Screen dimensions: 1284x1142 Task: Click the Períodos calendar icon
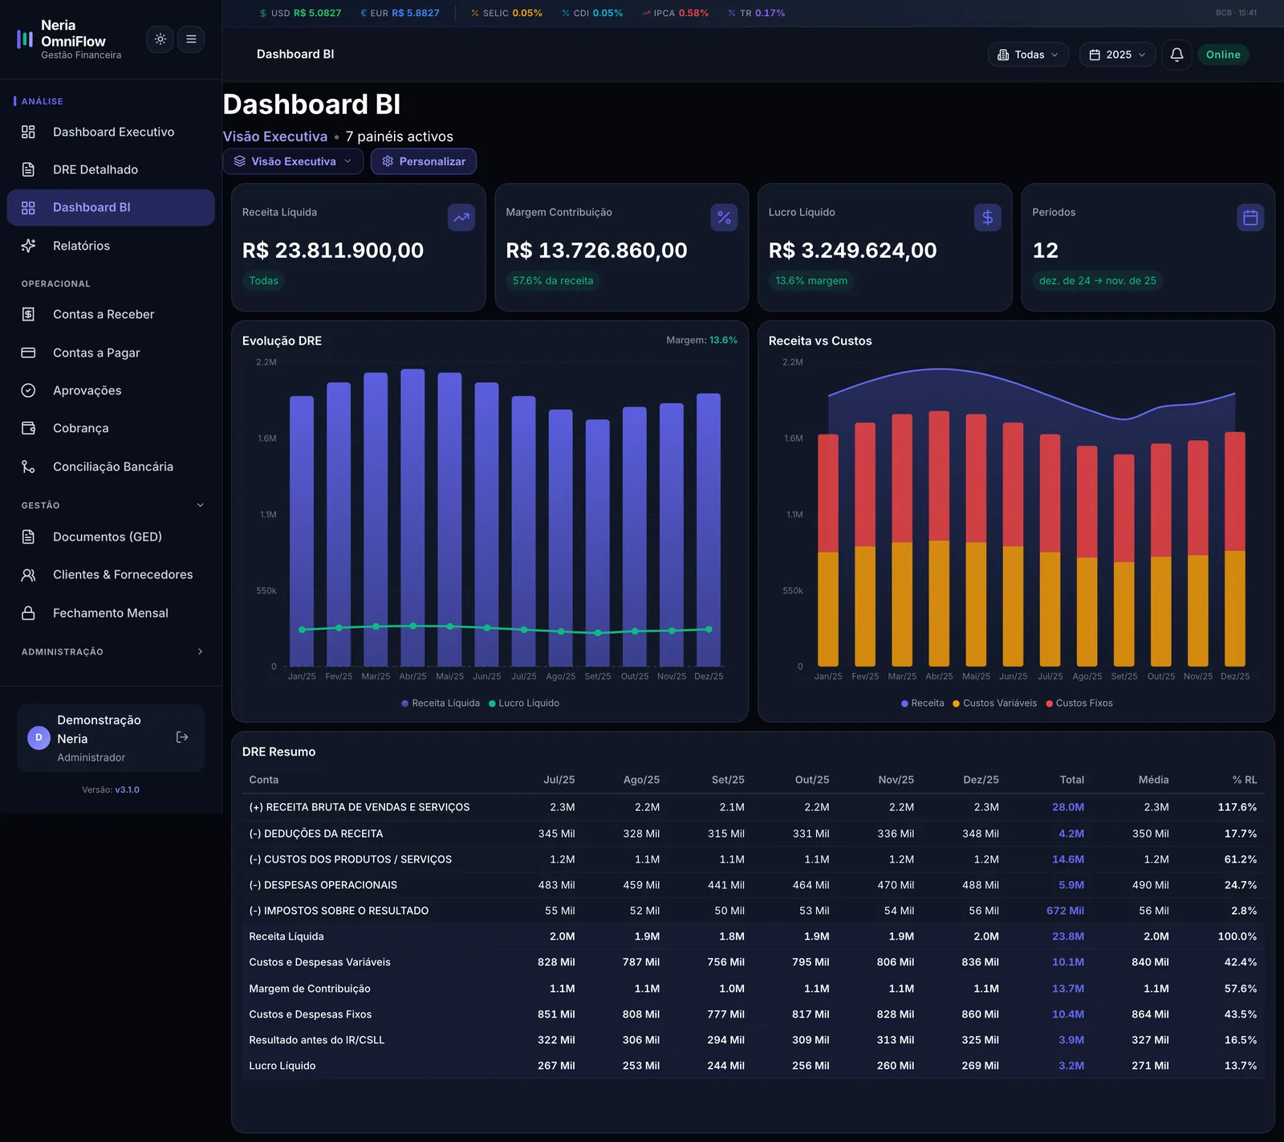coord(1250,218)
